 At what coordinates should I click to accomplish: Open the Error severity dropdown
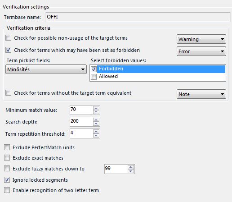pos(201,51)
